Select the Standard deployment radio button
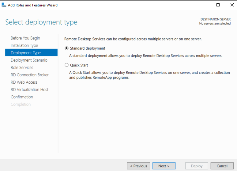 pos(66,48)
